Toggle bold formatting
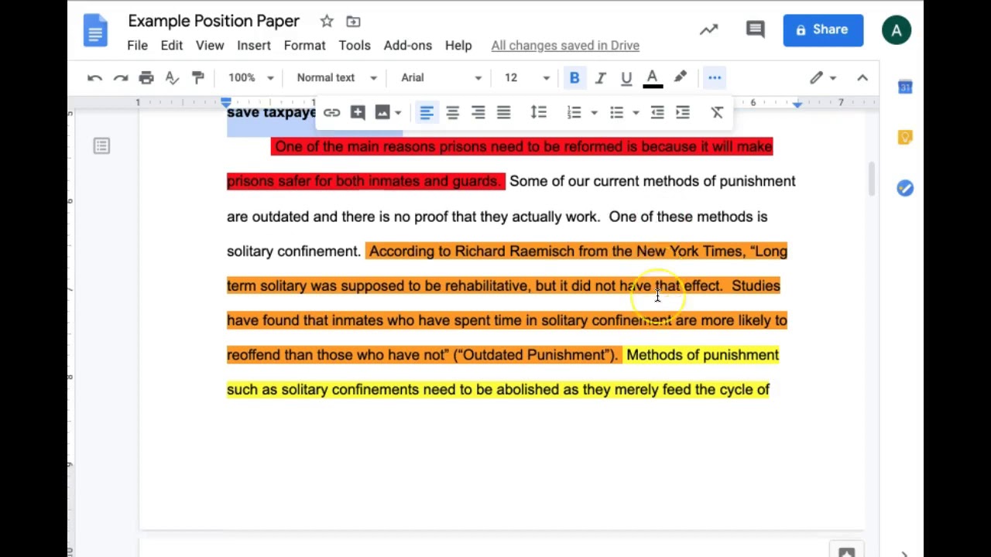Image resolution: width=991 pixels, height=557 pixels. pos(574,77)
